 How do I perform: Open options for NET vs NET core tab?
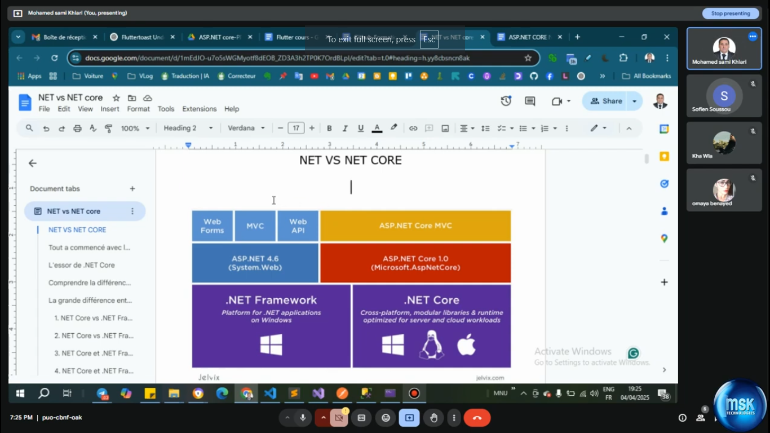pyautogui.click(x=132, y=211)
